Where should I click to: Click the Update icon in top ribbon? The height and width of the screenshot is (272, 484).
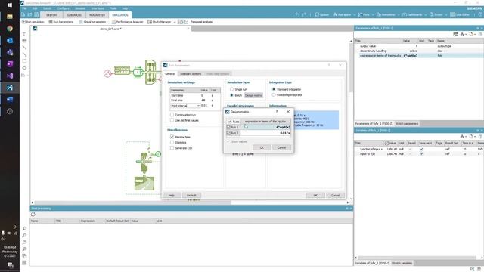click(321, 14)
